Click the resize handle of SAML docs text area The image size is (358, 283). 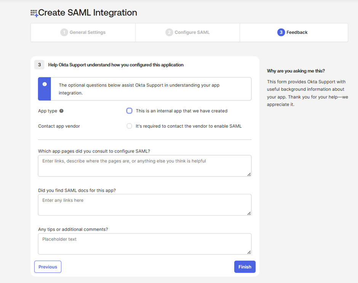point(249,213)
